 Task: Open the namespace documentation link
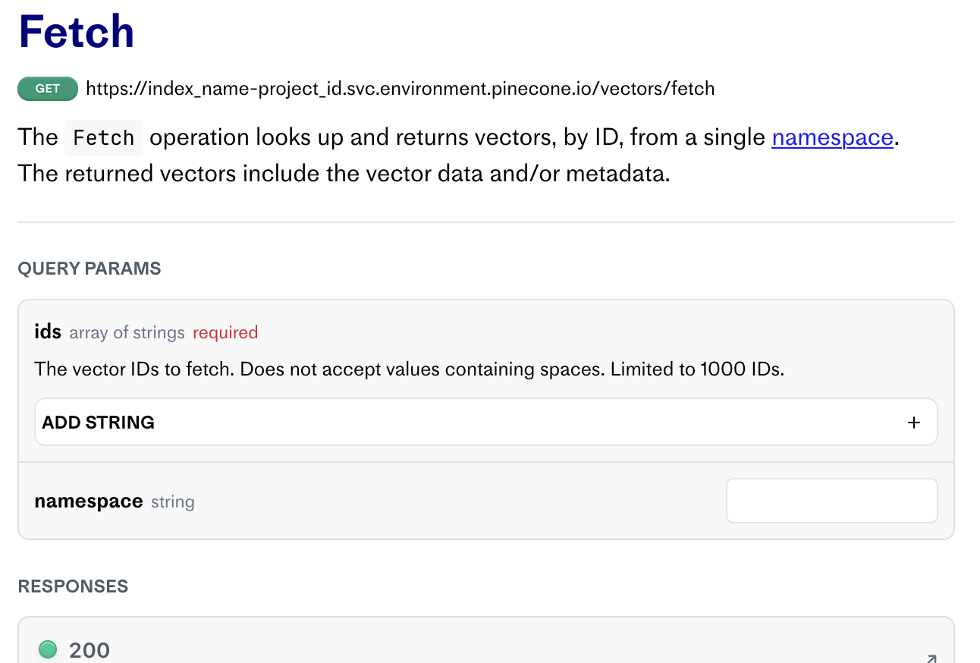click(832, 137)
